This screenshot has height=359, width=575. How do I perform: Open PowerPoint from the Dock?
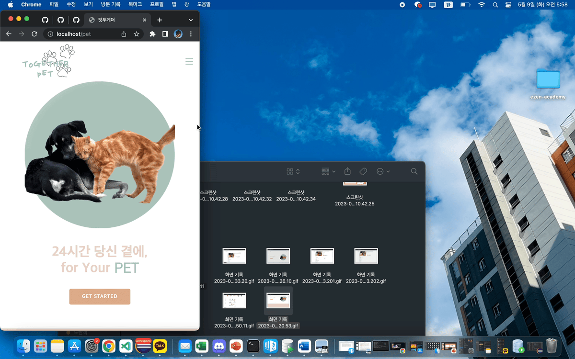(236, 346)
